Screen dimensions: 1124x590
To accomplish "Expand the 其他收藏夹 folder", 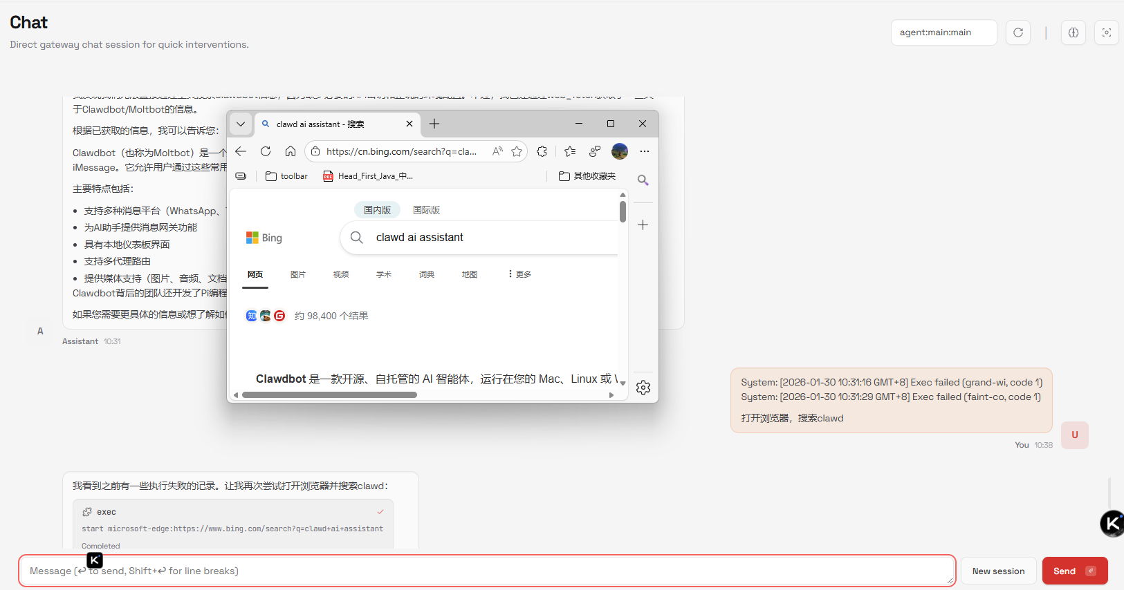I will [587, 176].
